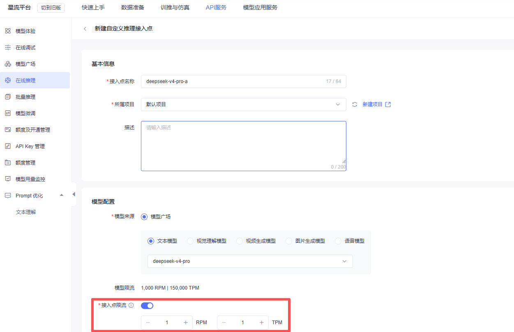Select the 视频生成模型 radio option
The height and width of the screenshot is (332, 514).
(240, 241)
